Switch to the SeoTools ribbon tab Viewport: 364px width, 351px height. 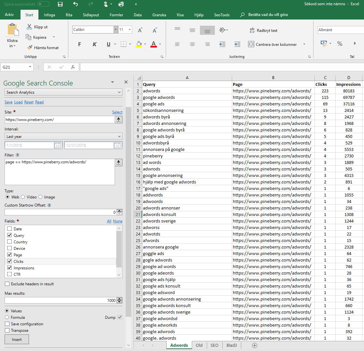[x=222, y=15]
